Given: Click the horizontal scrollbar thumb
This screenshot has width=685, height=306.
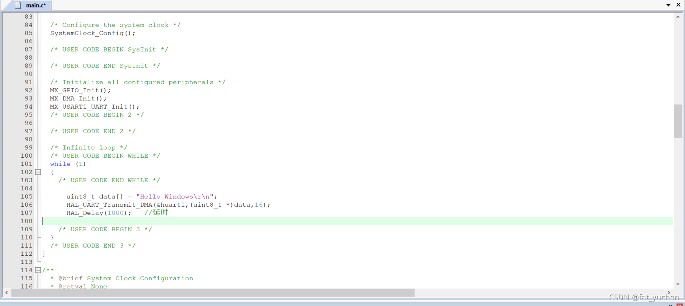Looking at the screenshot, I should point(213,293).
